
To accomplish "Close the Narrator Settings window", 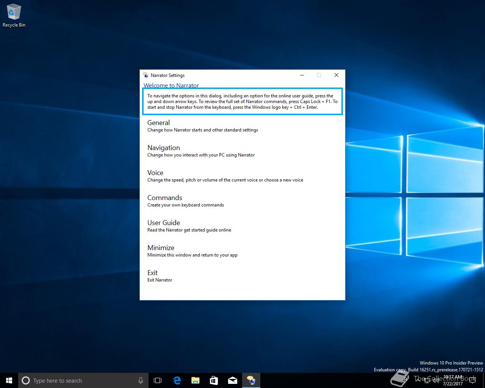I will [x=336, y=75].
